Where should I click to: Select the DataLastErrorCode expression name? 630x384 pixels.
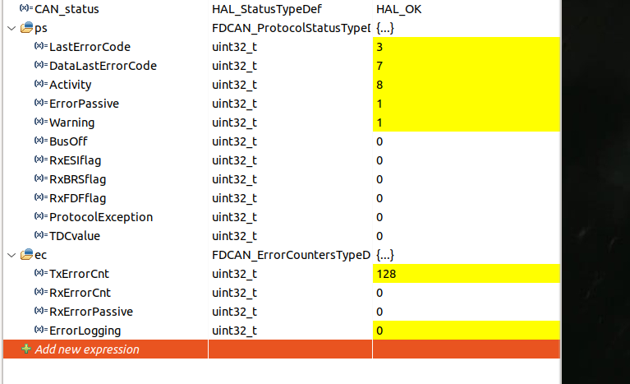click(x=103, y=66)
